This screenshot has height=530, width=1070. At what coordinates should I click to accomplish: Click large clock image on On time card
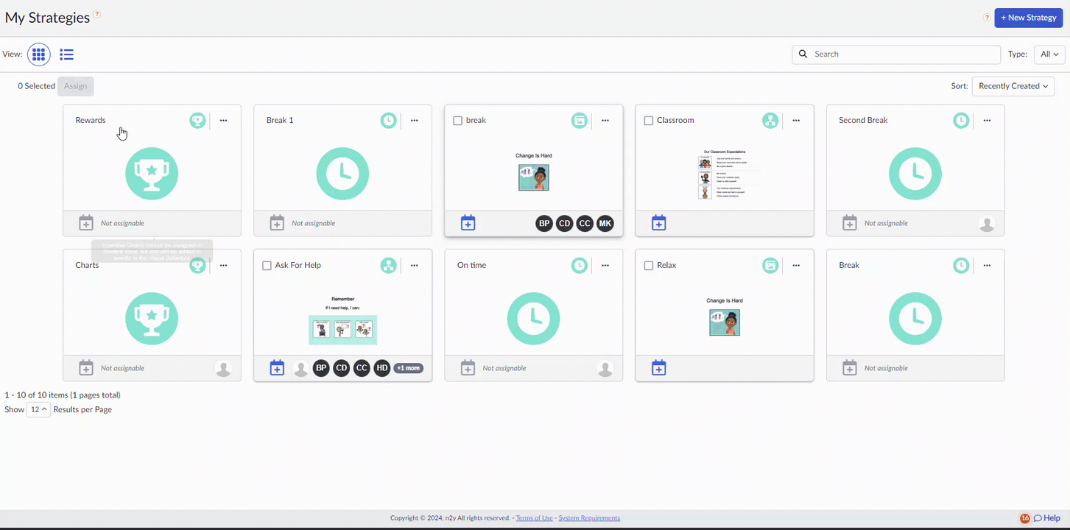tap(534, 319)
